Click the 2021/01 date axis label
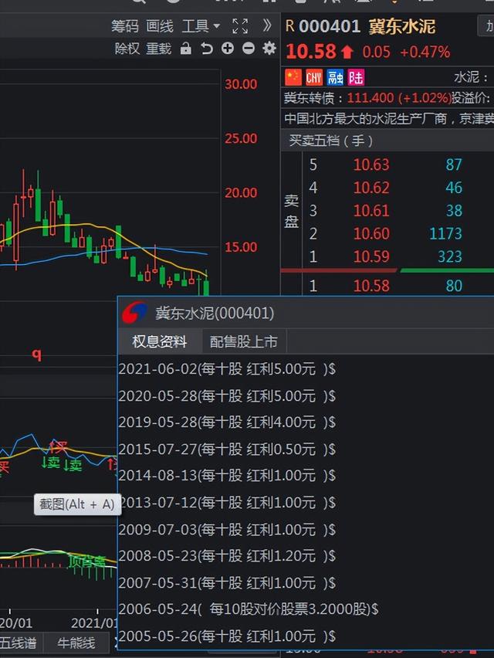The height and width of the screenshot is (658, 494). coord(94,623)
